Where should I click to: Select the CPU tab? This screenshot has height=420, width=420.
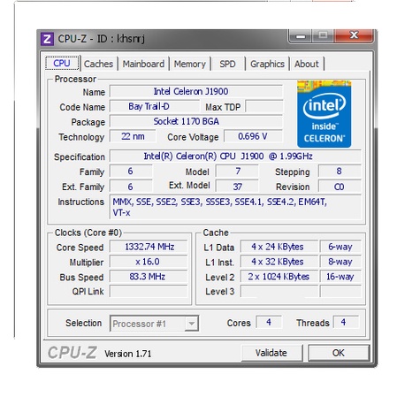[x=62, y=63]
